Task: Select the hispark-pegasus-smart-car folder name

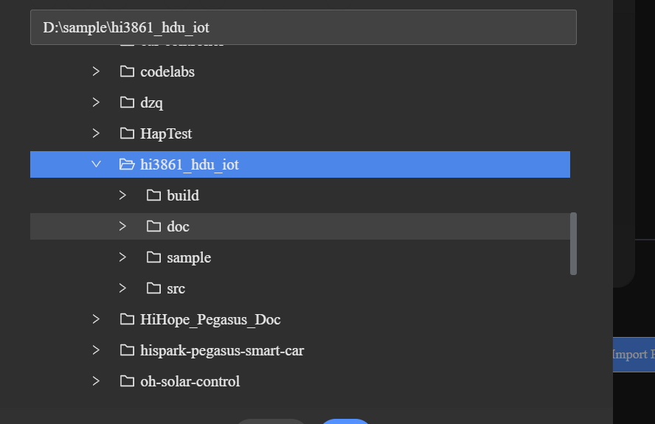Action: (x=222, y=350)
